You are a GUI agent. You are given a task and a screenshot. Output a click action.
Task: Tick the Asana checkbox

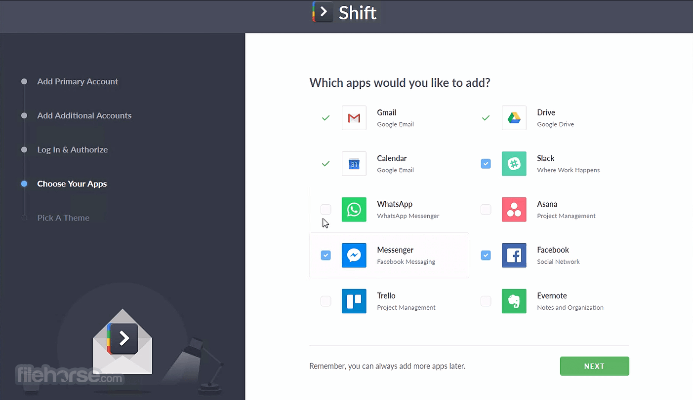[x=486, y=210]
